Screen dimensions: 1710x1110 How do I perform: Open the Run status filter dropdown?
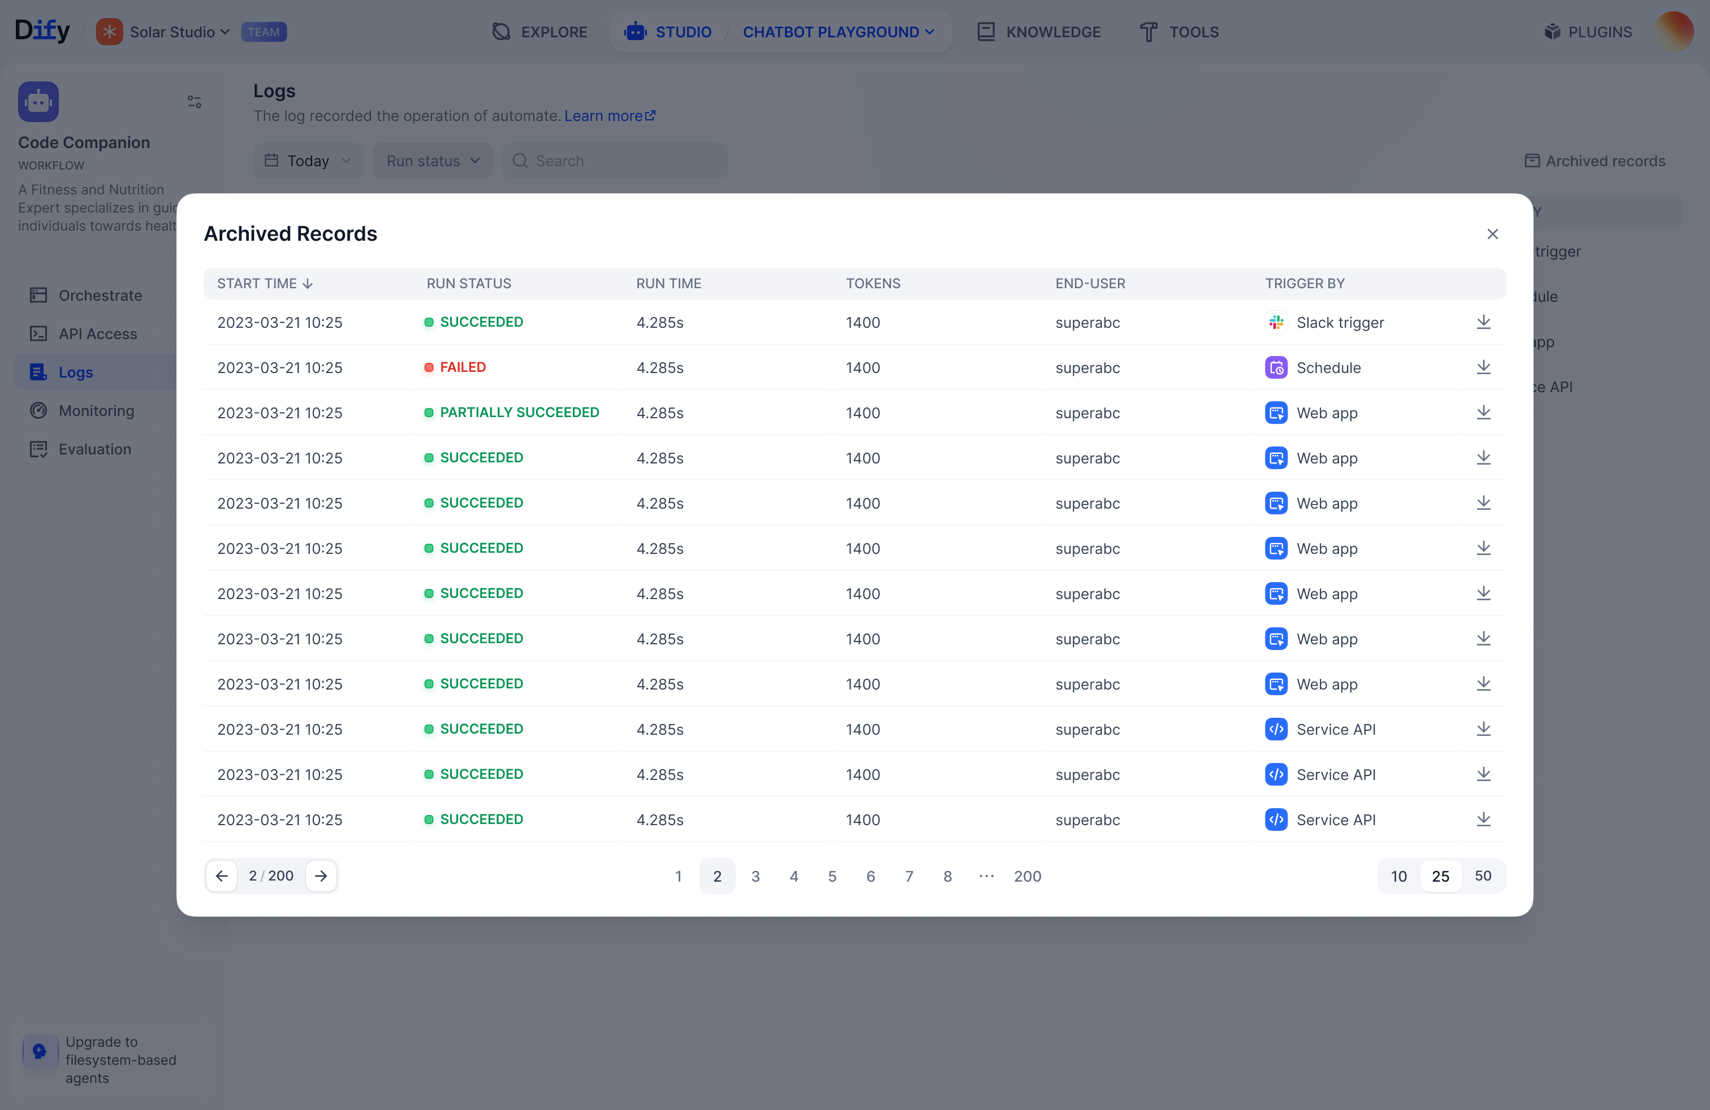pyautogui.click(x=433, y=161)
